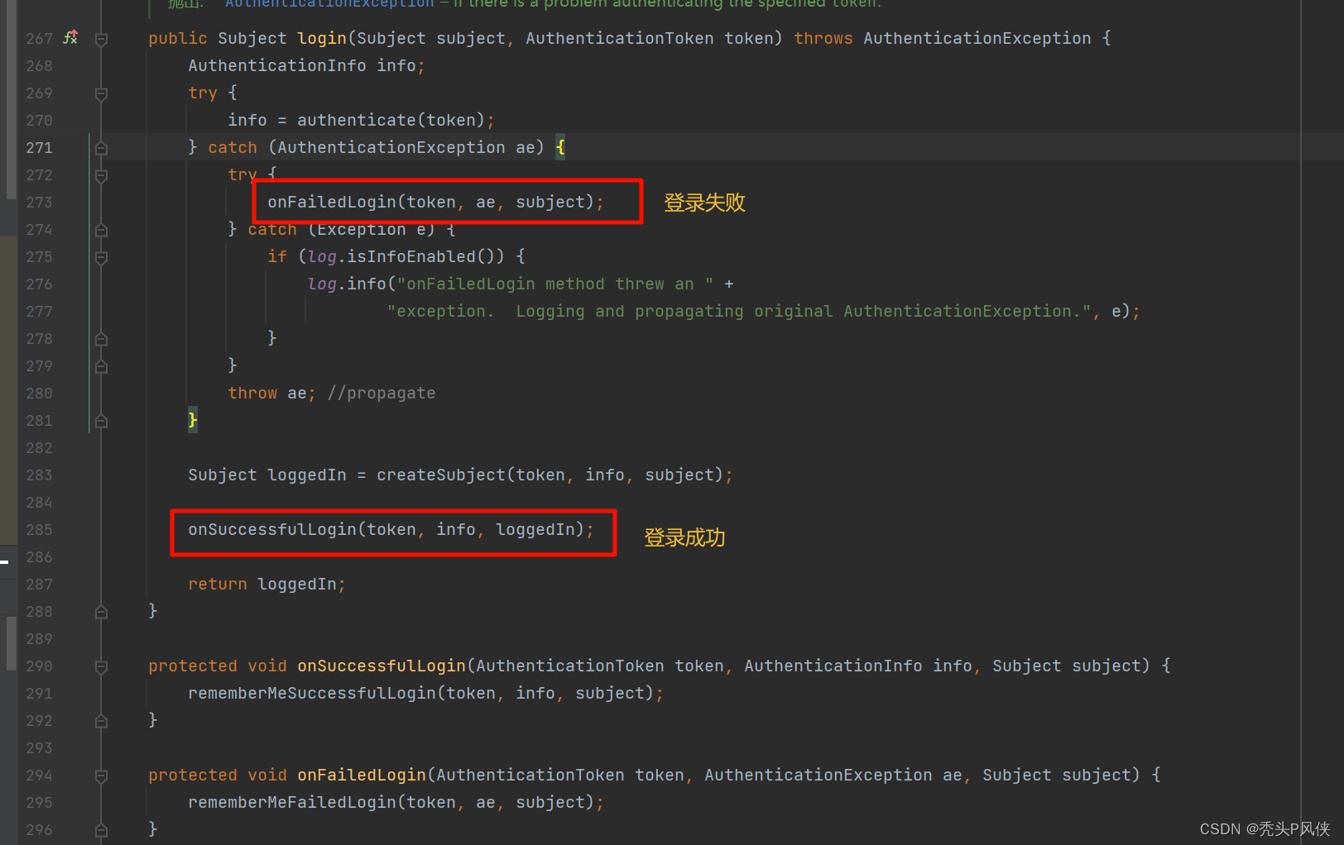Click rememberMeFailedLogin on line 295
Screen dimensions: 1344x845
point(292,802)
